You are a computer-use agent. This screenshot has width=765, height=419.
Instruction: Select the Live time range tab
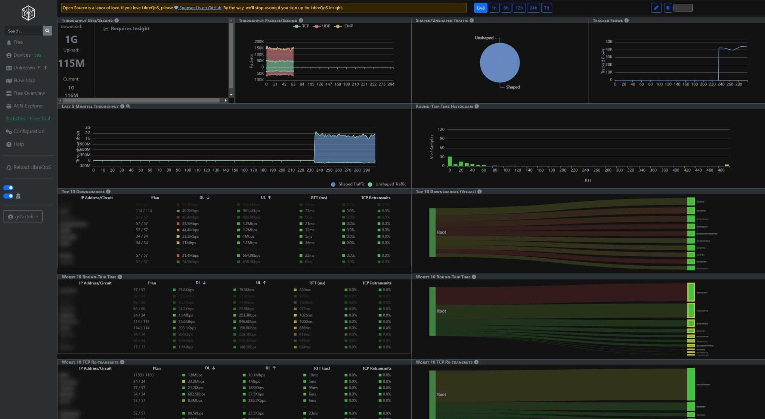click(x=481, y=8)
